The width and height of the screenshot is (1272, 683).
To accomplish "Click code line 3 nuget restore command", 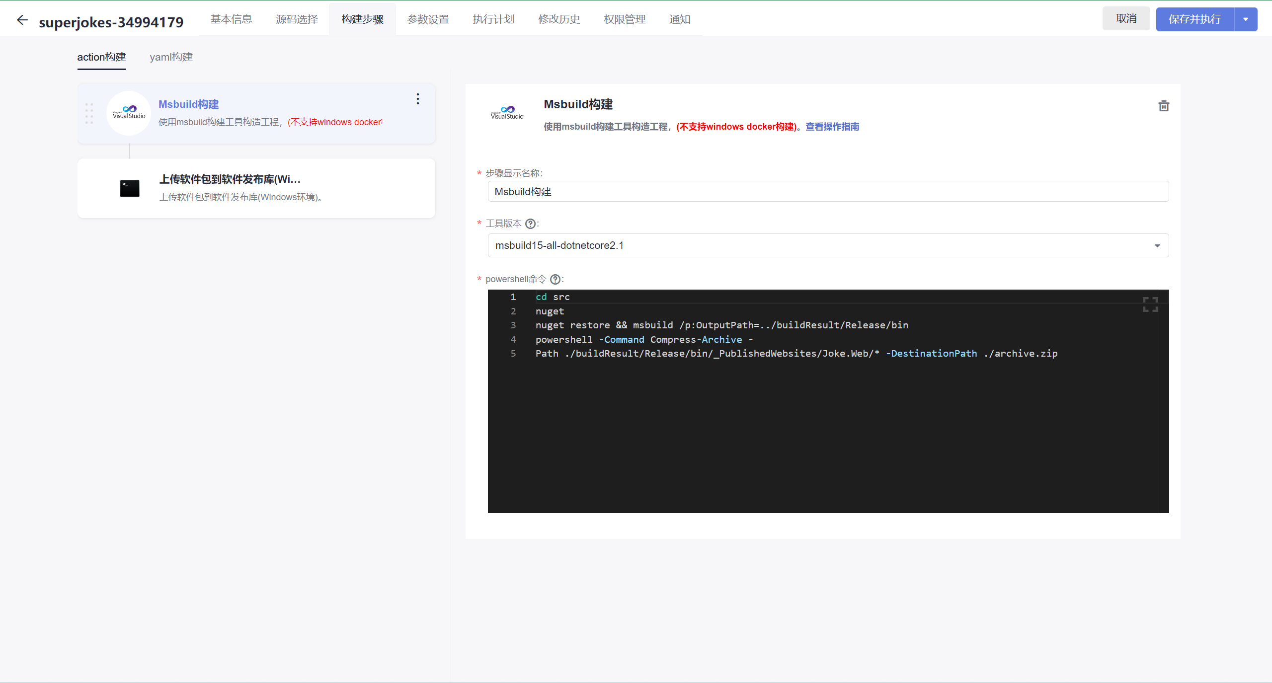I will tap(721, 325).
